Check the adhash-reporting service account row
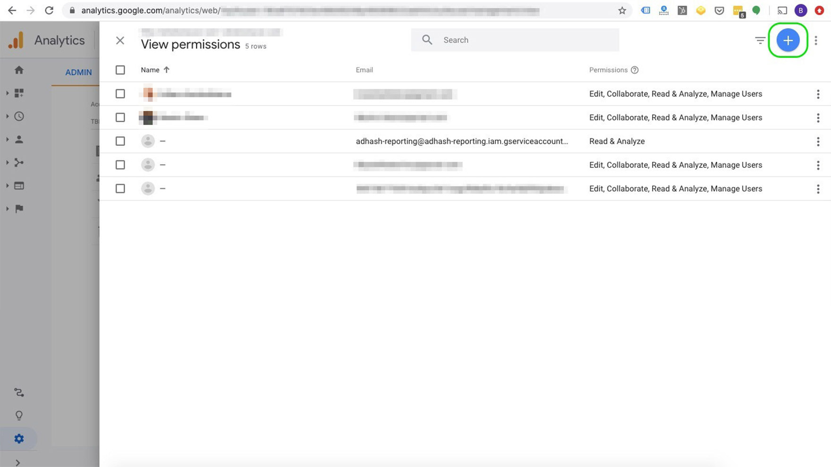 coord(120,141)
